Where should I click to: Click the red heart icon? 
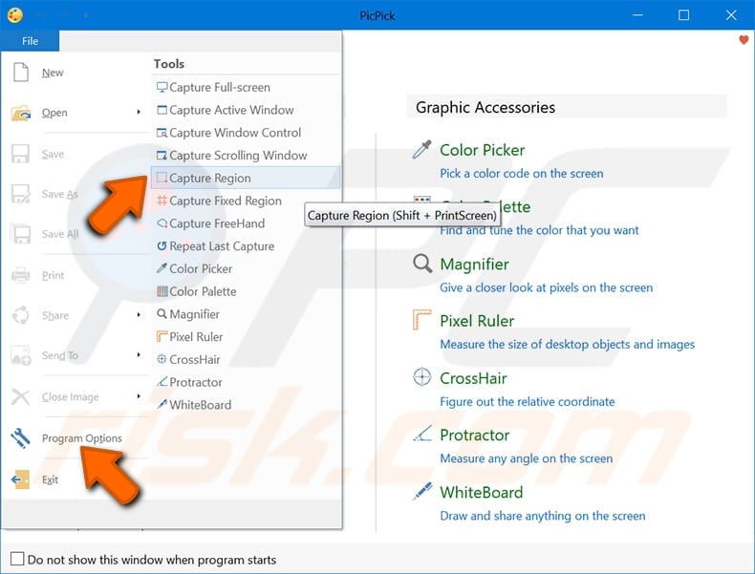click(x=744, y=40)
